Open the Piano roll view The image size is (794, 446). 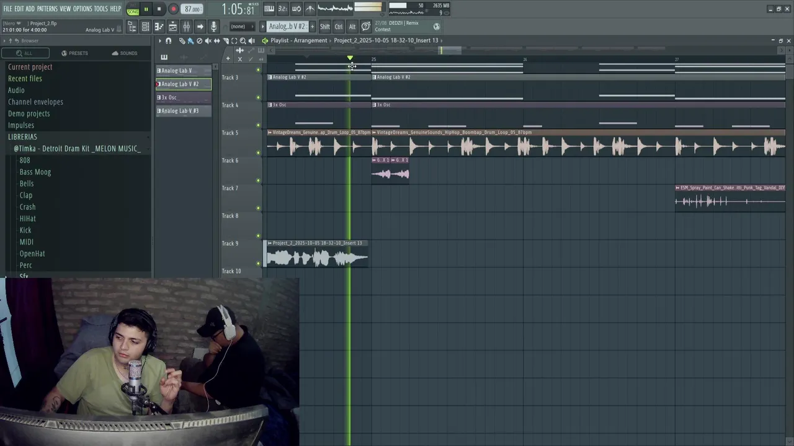[159, 27]
